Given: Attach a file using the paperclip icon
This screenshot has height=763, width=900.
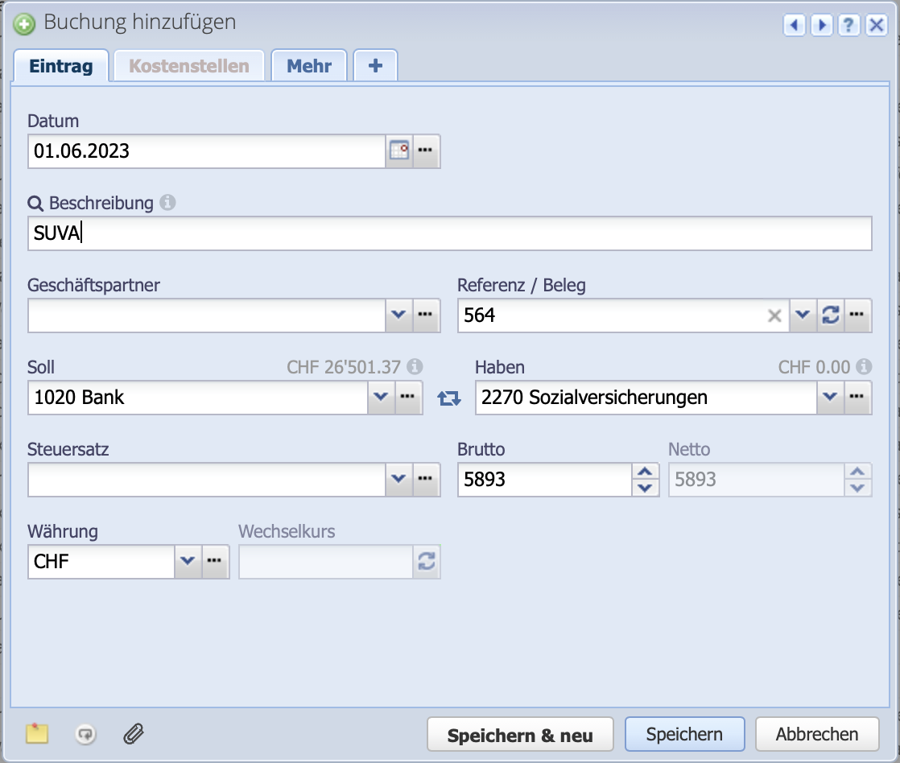Looking at the screenshot, I should pos(133,734).
